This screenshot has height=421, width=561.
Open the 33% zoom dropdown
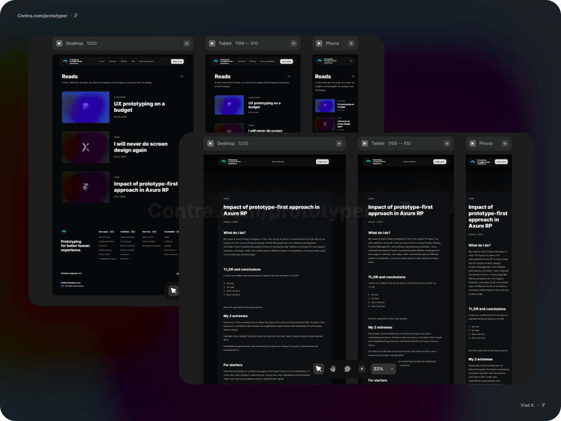(x=383, y=369)
